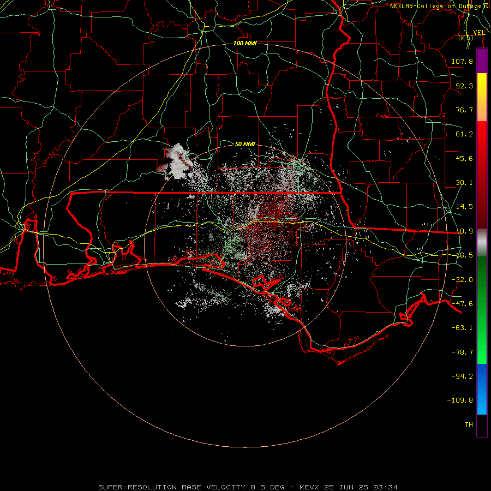Click the -32.0 legend value
The width and height of the screenshot is (491, 491).
click(462, 280)
